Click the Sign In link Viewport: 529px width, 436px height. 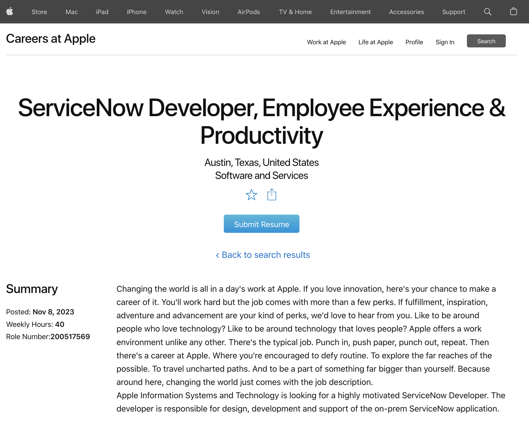pyautogui.click(x=445, y=42)
